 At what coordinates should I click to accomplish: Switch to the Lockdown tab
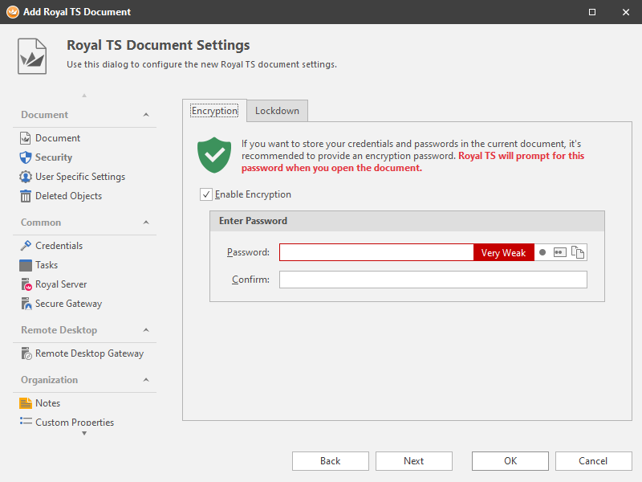click(277, 111)
